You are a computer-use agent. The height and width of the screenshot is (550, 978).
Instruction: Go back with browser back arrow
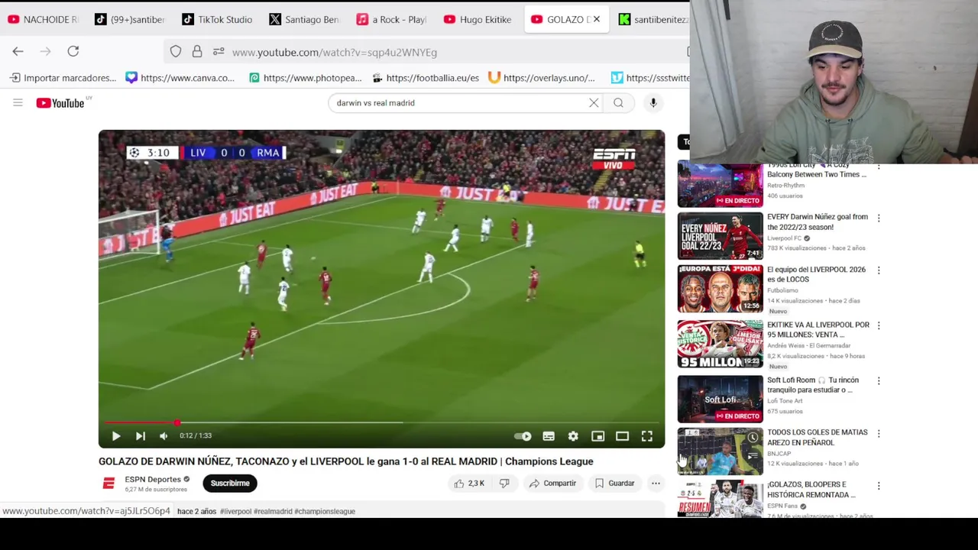(x=18, y=51)
